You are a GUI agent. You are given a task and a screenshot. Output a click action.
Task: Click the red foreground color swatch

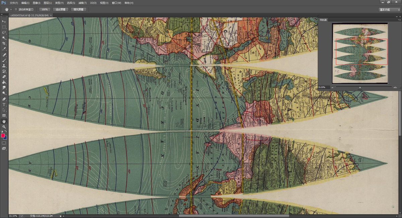click(3, 136)
